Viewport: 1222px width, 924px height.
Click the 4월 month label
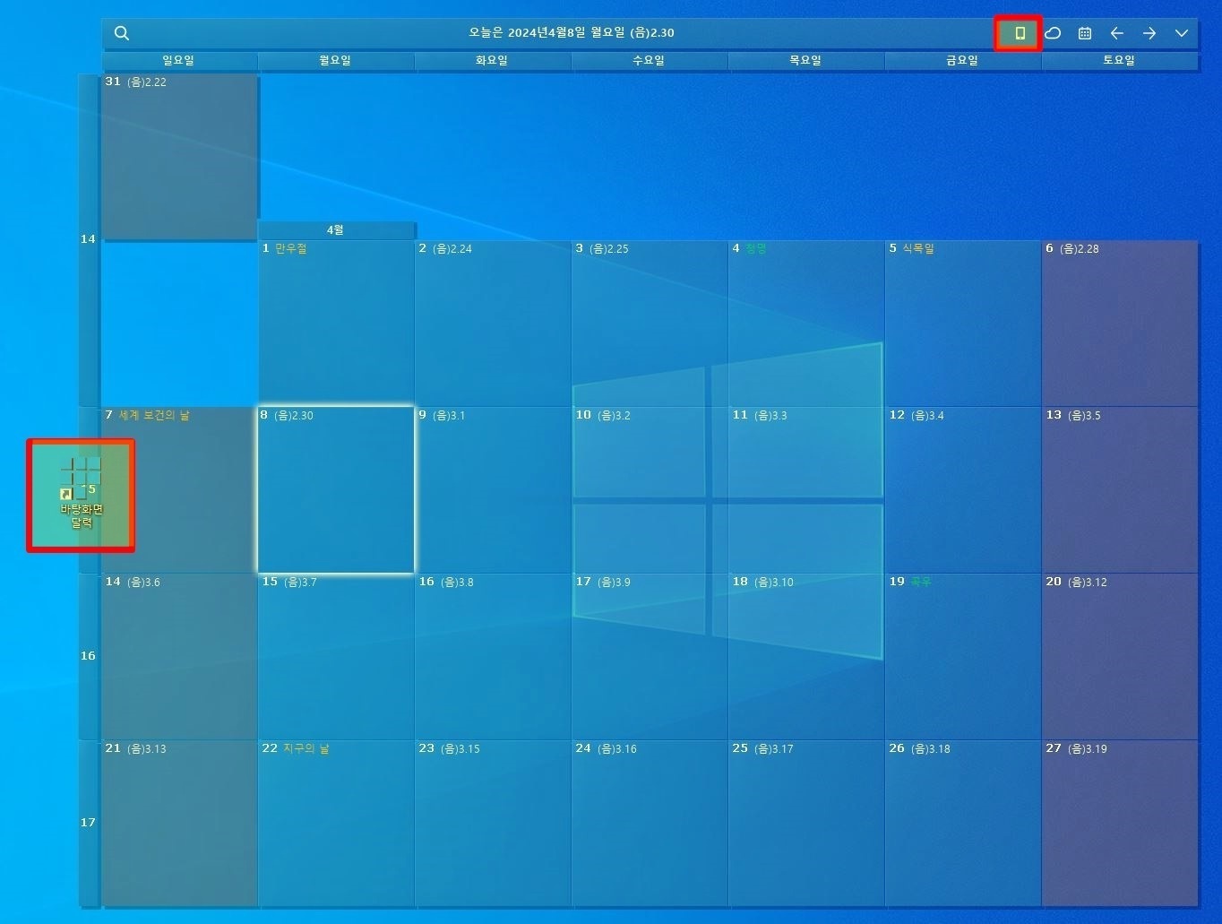click(x=336, y=230)
